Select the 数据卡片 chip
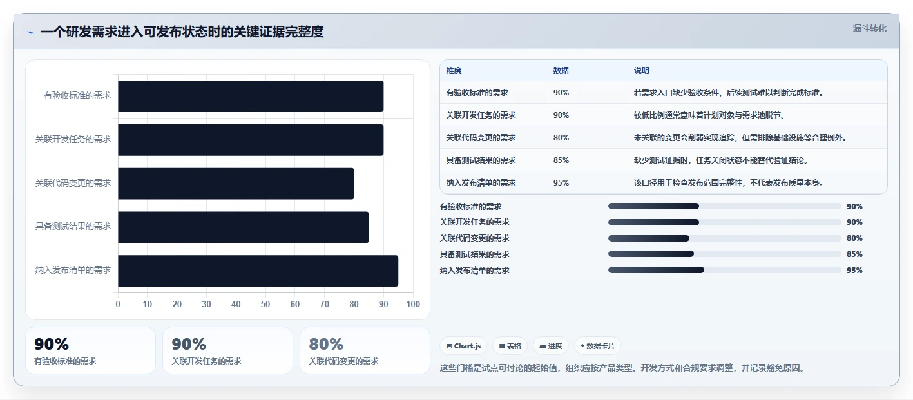913x400 pixels. (597, 346)
